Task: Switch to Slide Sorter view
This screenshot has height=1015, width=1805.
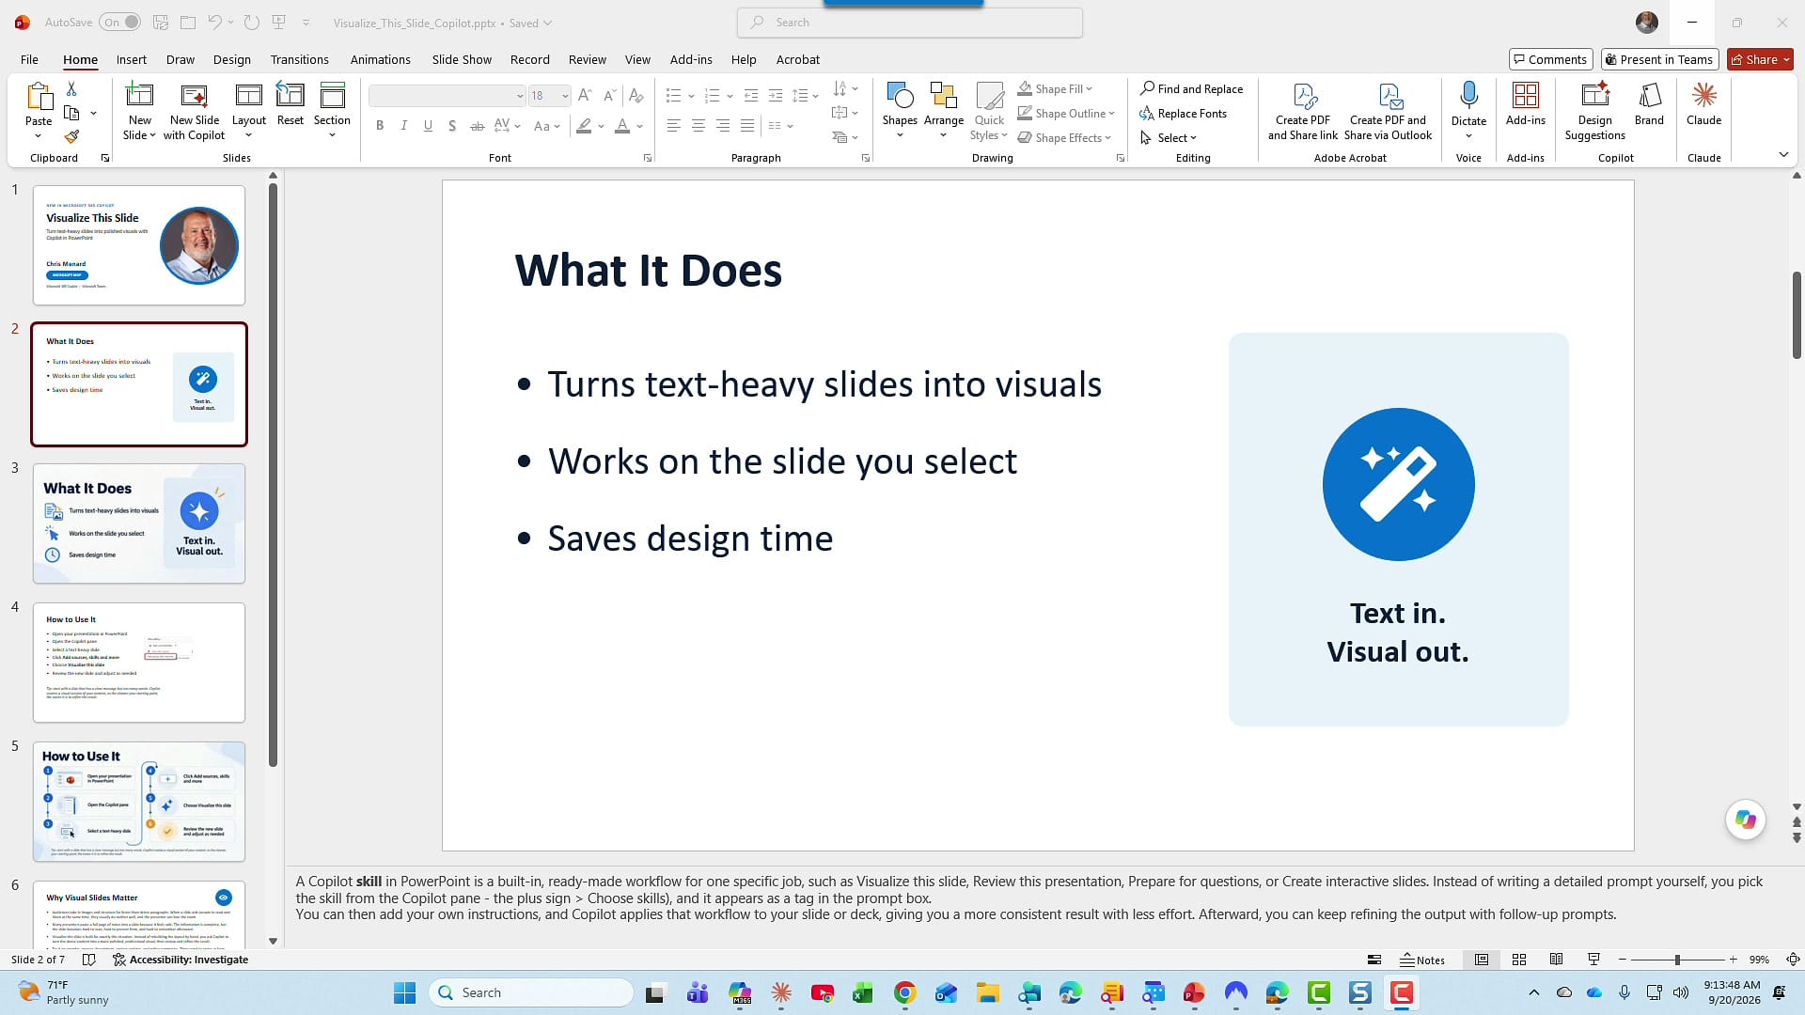Action: [x=1518, y=960]
